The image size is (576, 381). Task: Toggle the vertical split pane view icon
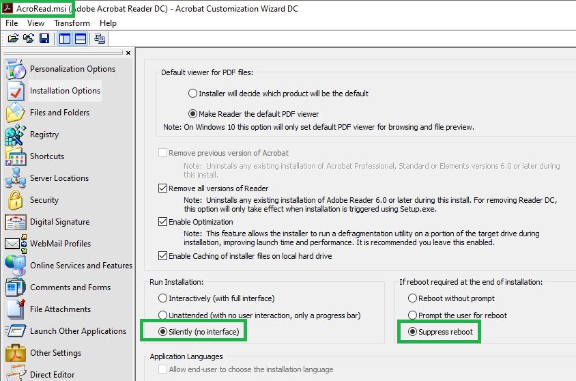65,38
